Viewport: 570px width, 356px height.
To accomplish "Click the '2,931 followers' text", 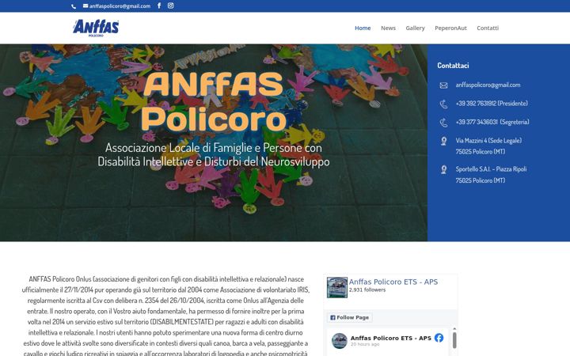I will 367,290.
